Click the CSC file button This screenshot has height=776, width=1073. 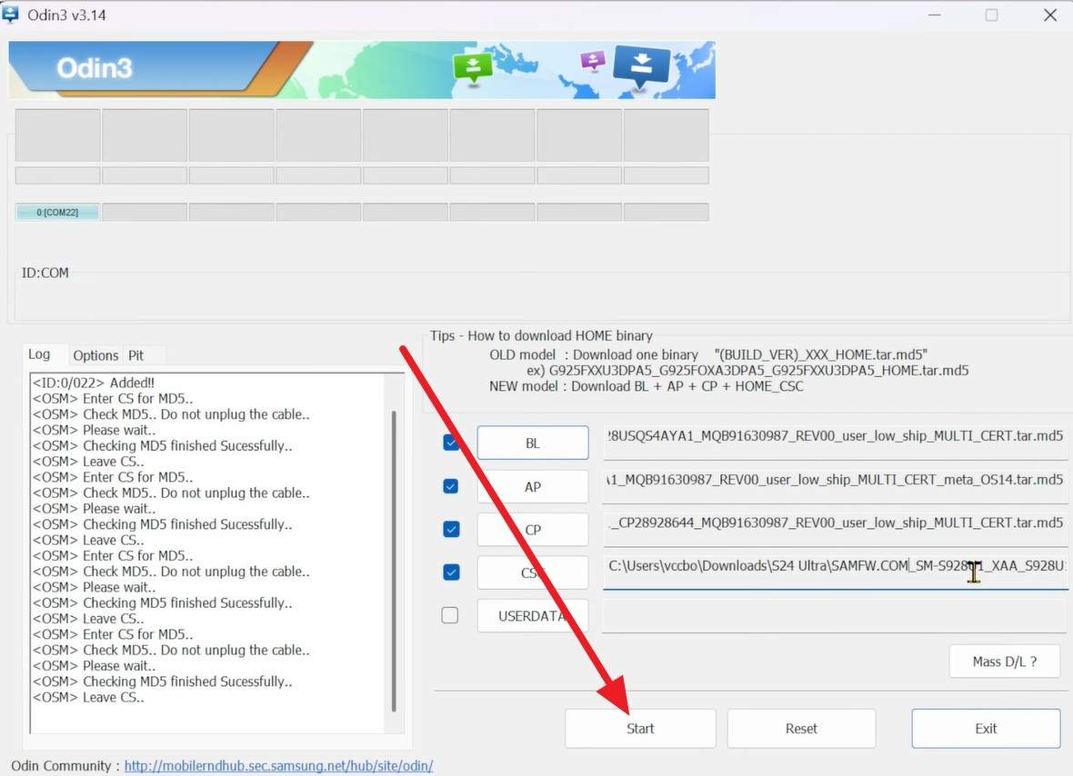(x=532, y=573)
